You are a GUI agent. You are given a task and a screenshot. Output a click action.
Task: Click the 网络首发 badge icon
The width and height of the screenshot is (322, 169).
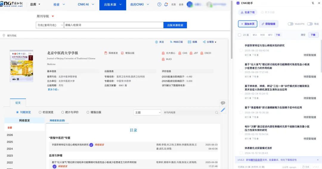106,53
